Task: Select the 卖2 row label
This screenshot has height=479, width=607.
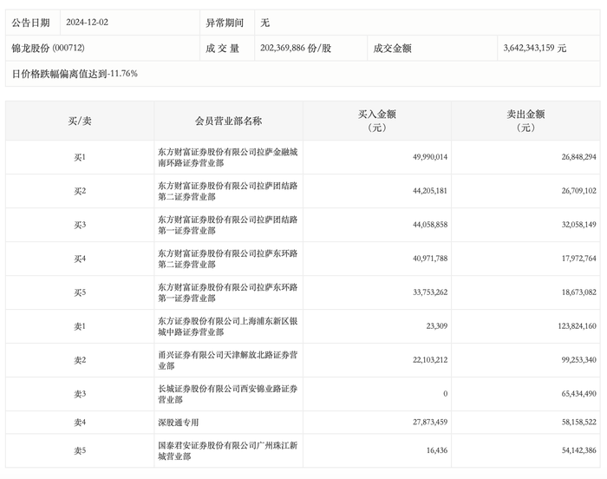Action: (x=80, y=360)
